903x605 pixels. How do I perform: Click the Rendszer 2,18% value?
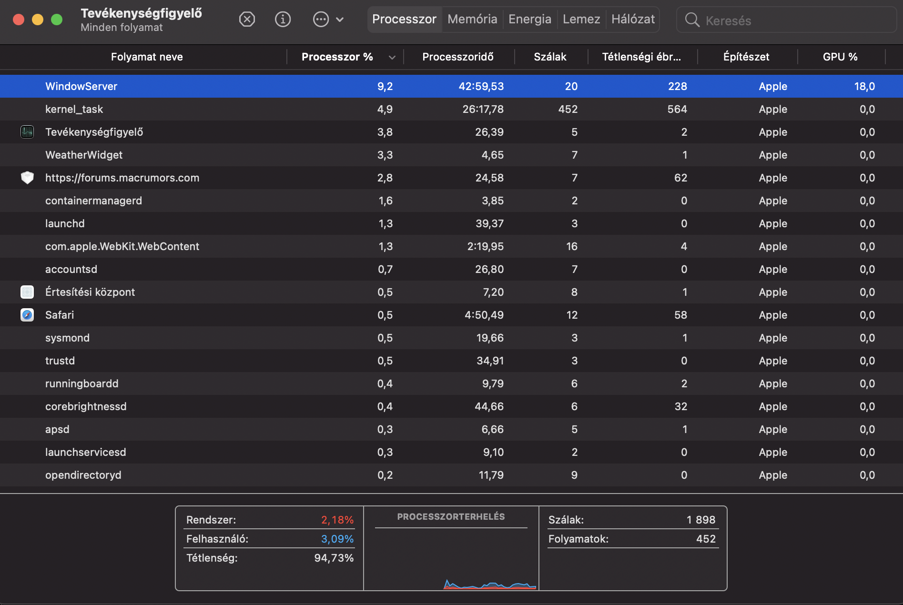click(337, 520)
